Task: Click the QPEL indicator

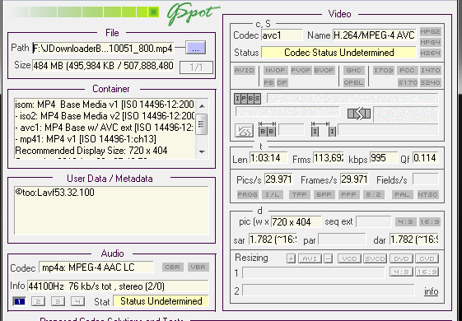Action: point(353,82)
